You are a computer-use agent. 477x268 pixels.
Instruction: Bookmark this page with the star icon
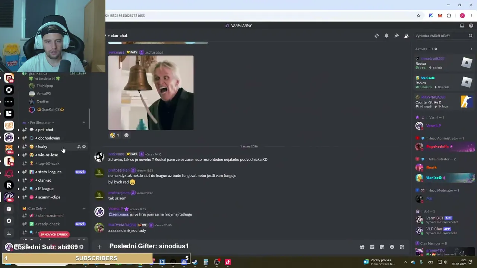click(418, 16)
